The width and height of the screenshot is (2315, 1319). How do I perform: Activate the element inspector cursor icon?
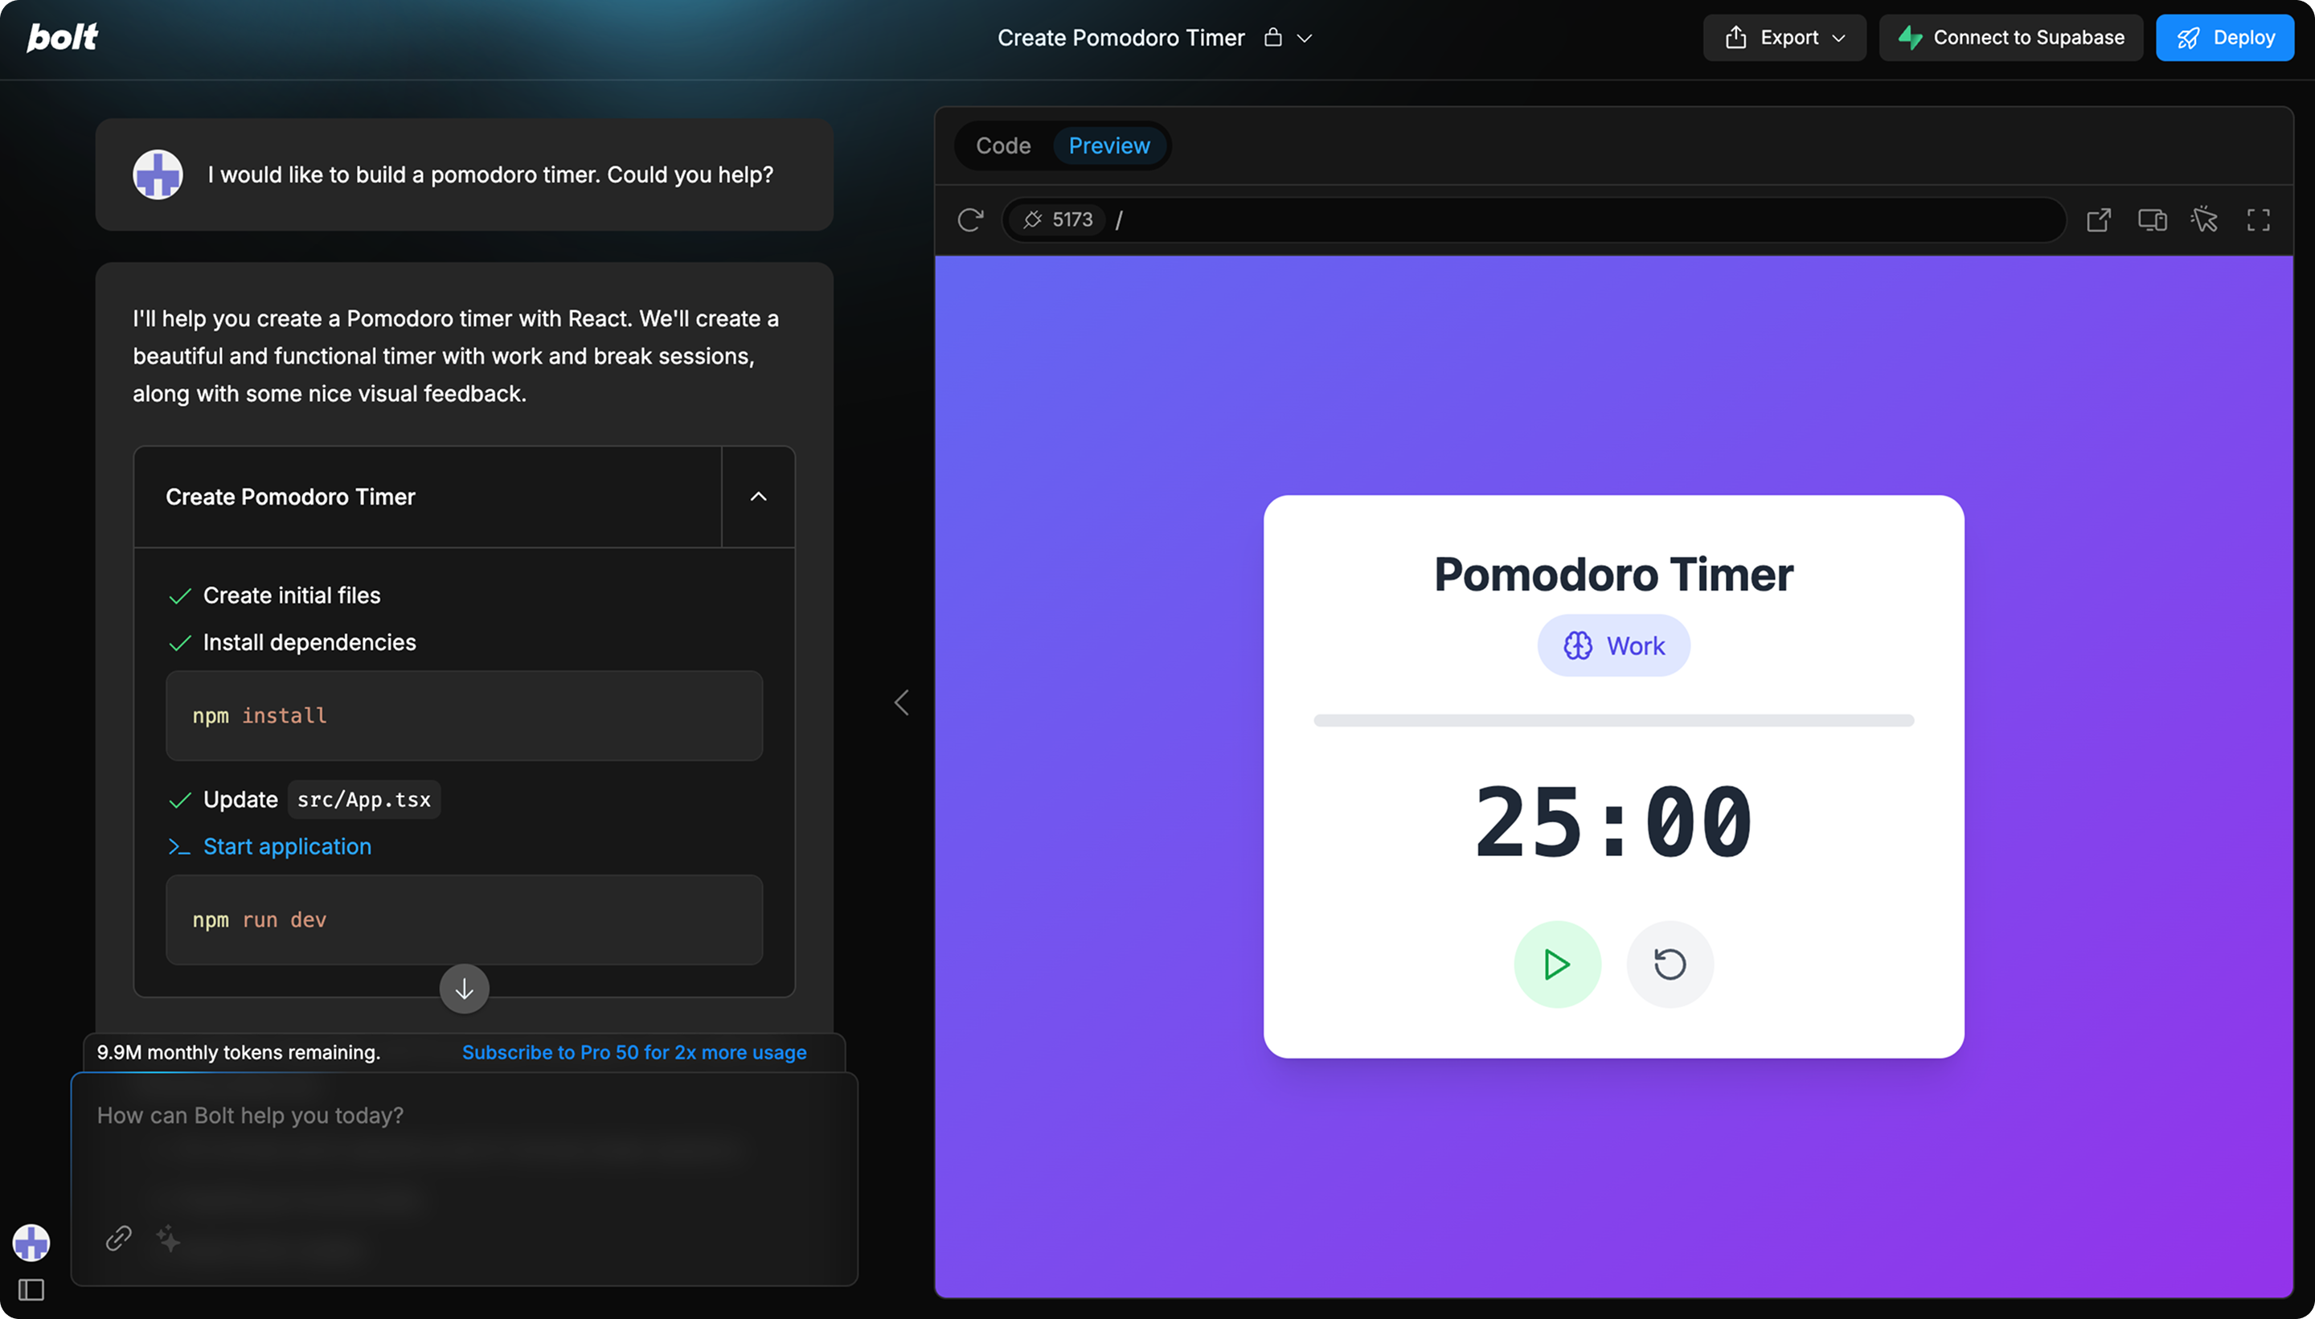click(x=2205, y=220)
